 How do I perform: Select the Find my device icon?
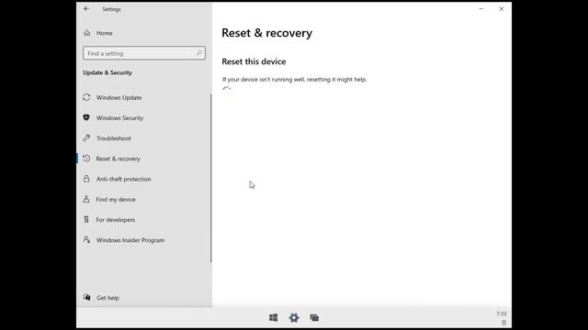point(86,199)
